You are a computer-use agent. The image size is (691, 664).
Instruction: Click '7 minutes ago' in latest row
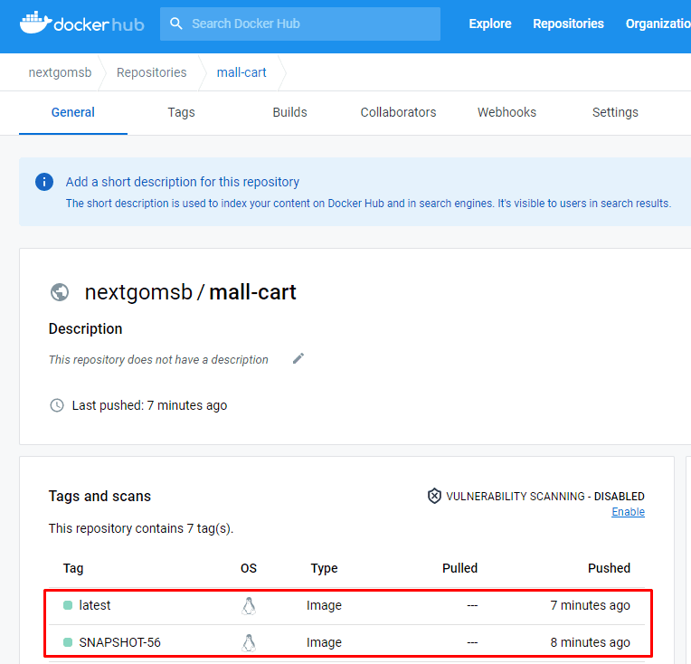pyautogui.click(x=590, y=605)
